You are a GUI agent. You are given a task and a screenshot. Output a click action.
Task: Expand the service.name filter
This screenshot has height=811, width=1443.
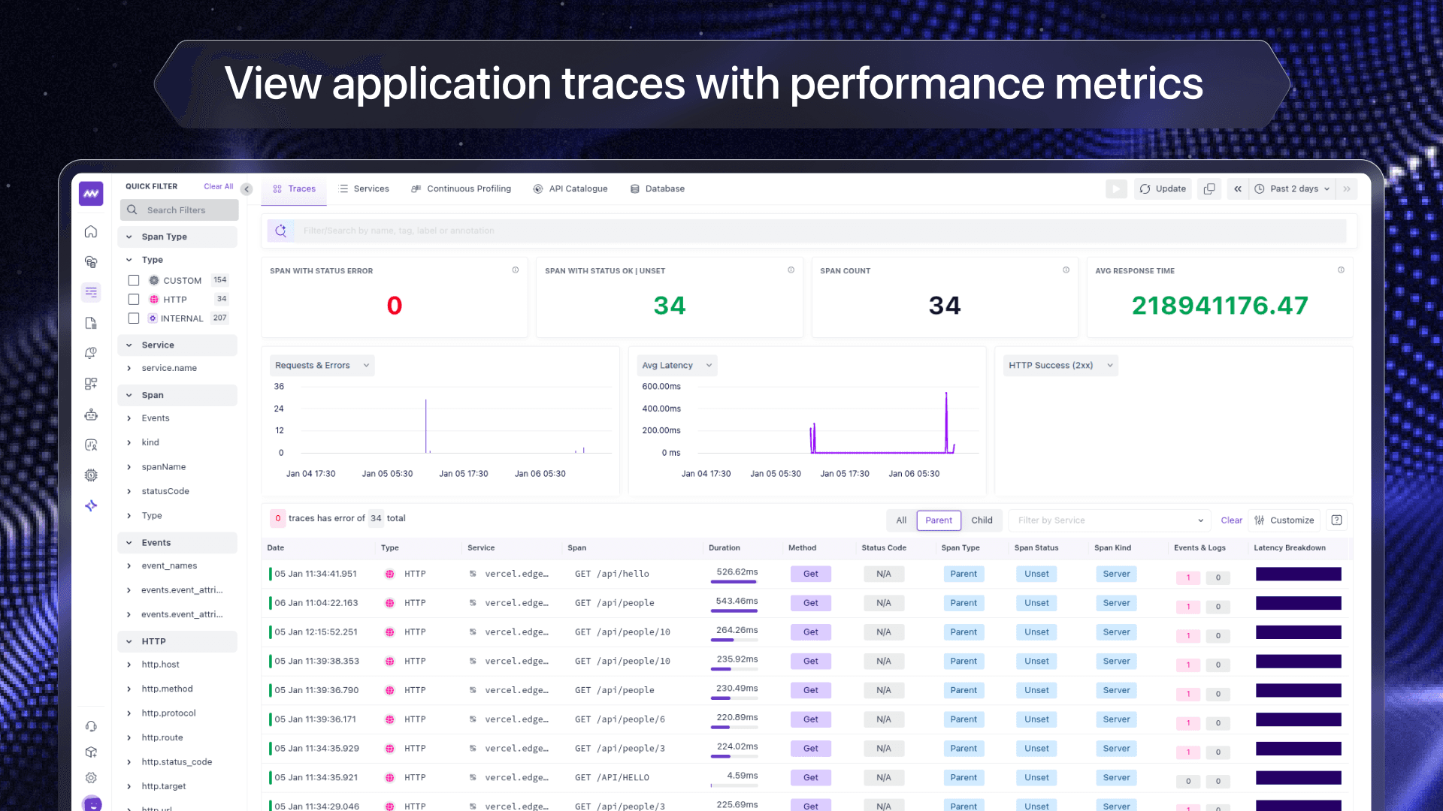click(169, 369)
